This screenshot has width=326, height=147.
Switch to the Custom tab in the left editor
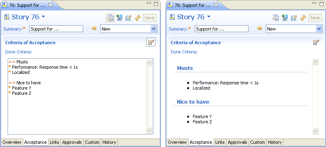[x=92, y=143]
